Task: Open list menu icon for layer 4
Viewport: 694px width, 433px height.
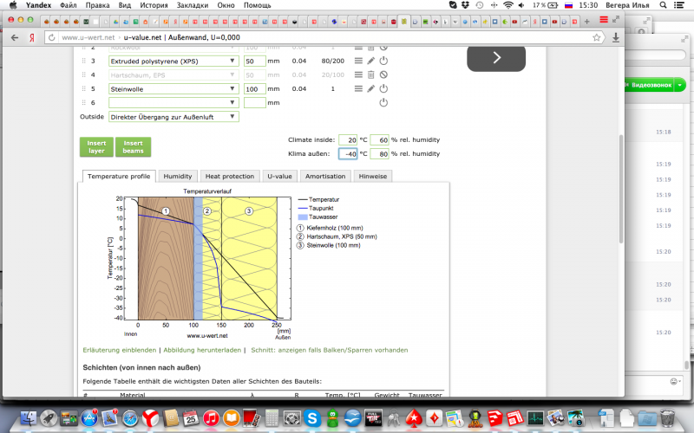Action: 358,74
